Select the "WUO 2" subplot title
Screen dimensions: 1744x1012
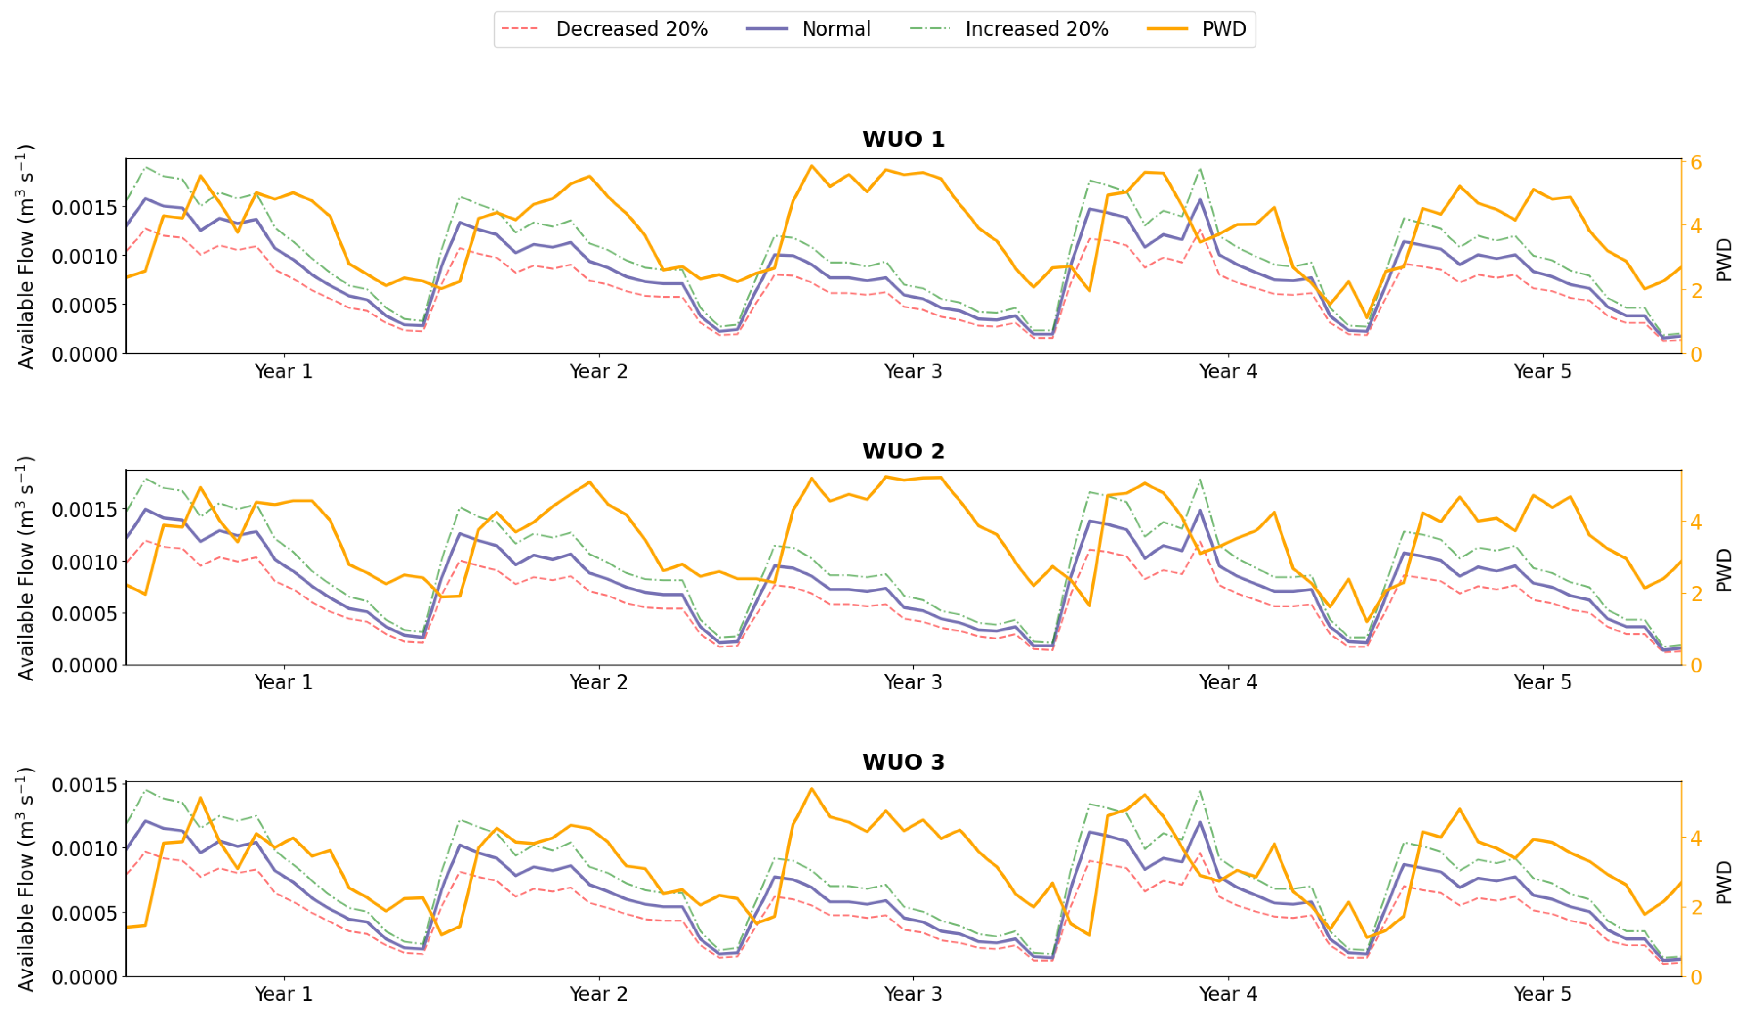click(903, 451)
